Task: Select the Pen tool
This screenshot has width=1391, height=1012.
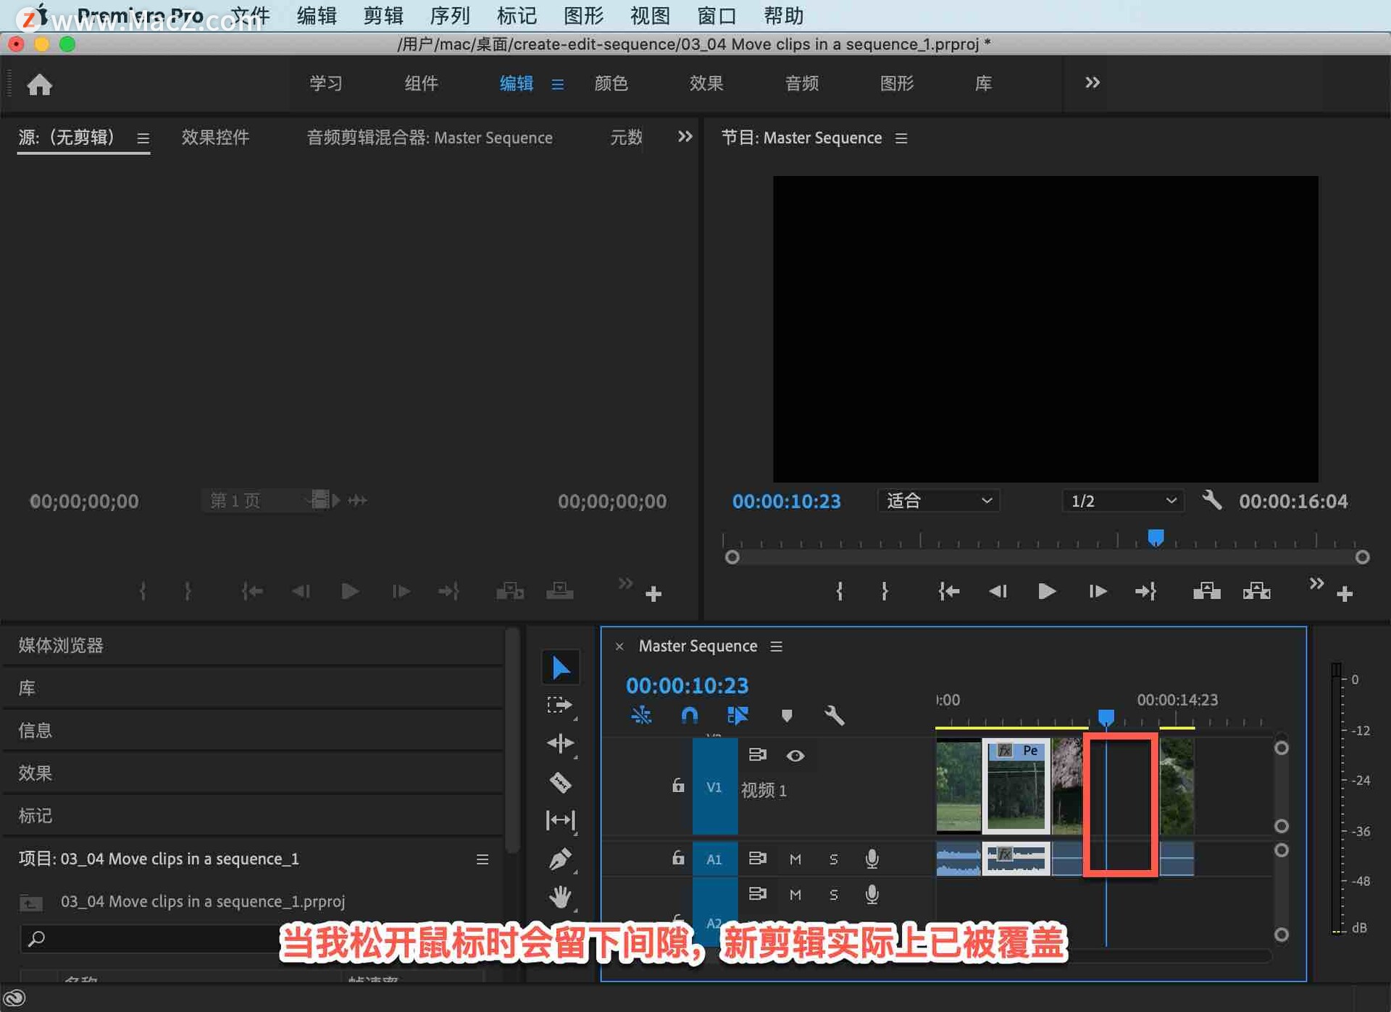Action: click(560, 859)
